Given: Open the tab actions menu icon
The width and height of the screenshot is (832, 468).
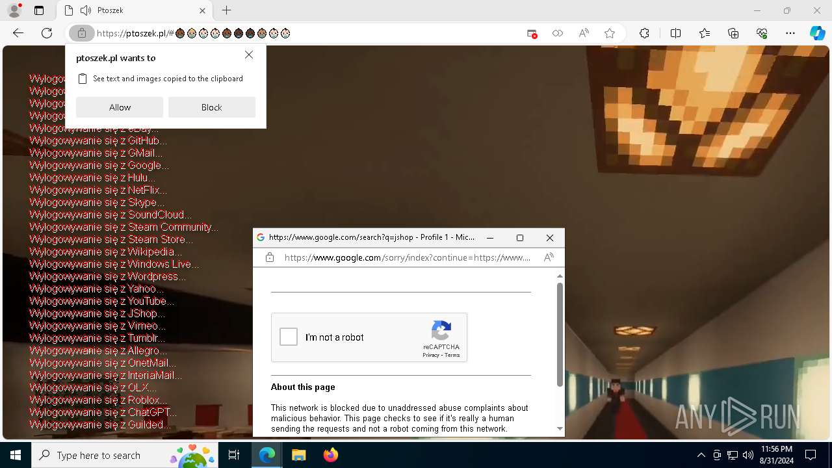Looking at the screenshot, I should pyautogui.click(x=39, y=10).
